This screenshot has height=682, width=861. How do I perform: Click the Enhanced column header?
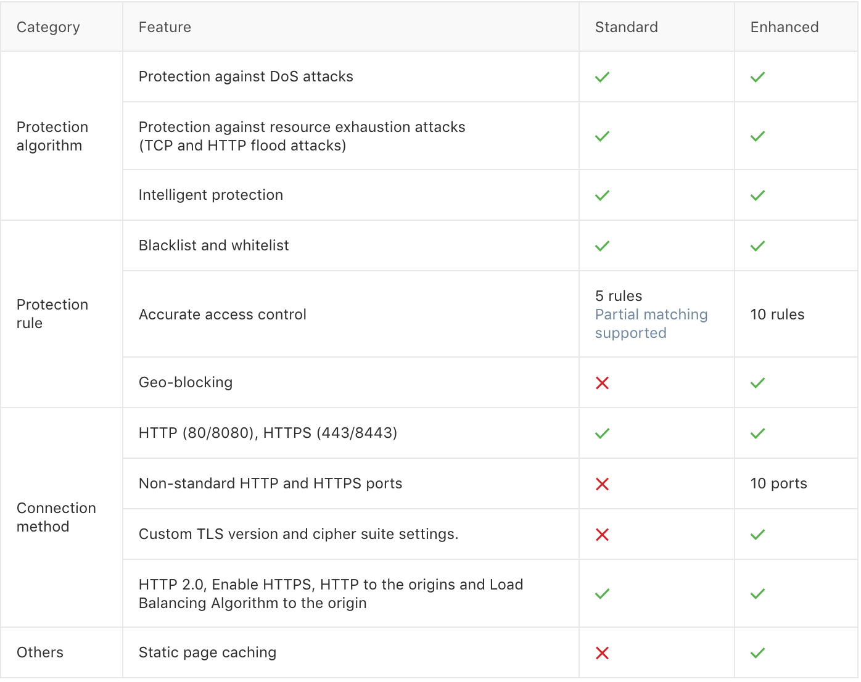(x=784, y=27)
